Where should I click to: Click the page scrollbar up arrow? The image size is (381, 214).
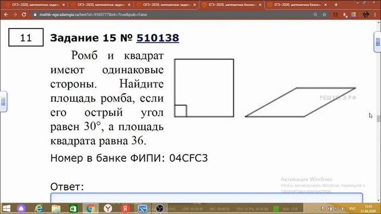[x=379, y=23]
